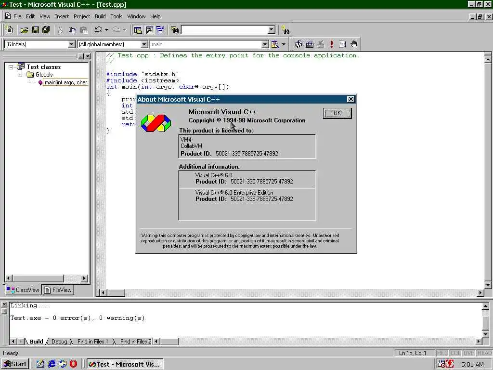Open the (All global members) filter dropdown
493x370 pixels.
click(144, 44)
